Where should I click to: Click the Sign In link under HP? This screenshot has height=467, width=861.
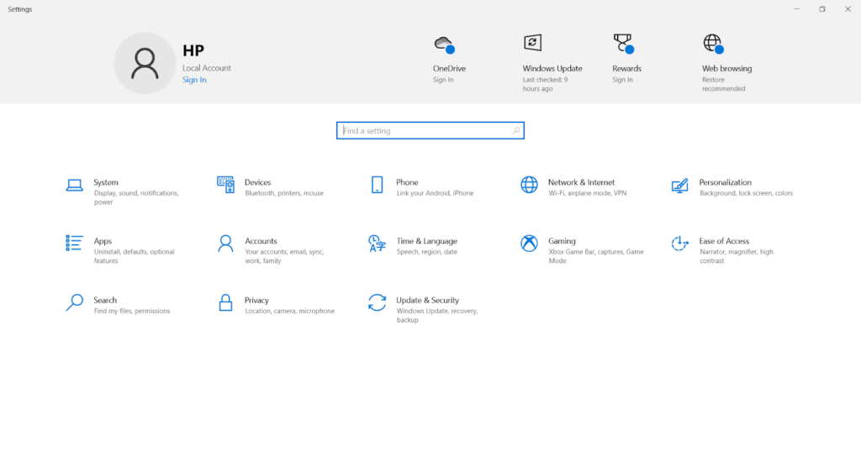(x=194, y=80)
